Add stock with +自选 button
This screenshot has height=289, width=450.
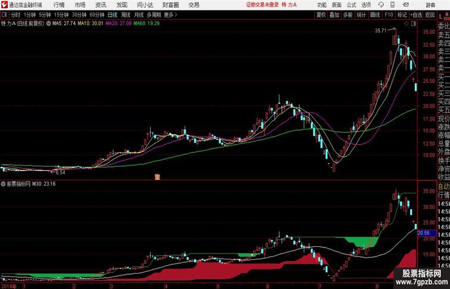point(416,15)
